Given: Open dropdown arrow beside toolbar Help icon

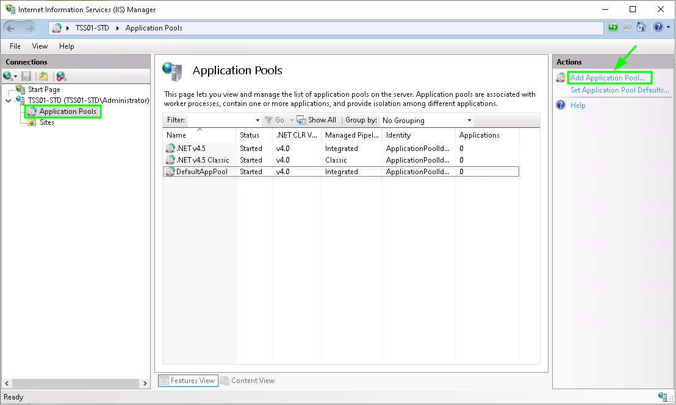Looking at the screenshot, I should click(x=668, y=27).
